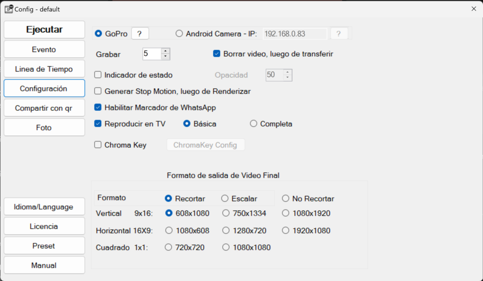Click the Grabar number input field

click(151, 54)
